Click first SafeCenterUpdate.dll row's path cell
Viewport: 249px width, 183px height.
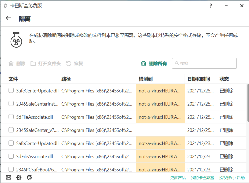click(97, 91)
